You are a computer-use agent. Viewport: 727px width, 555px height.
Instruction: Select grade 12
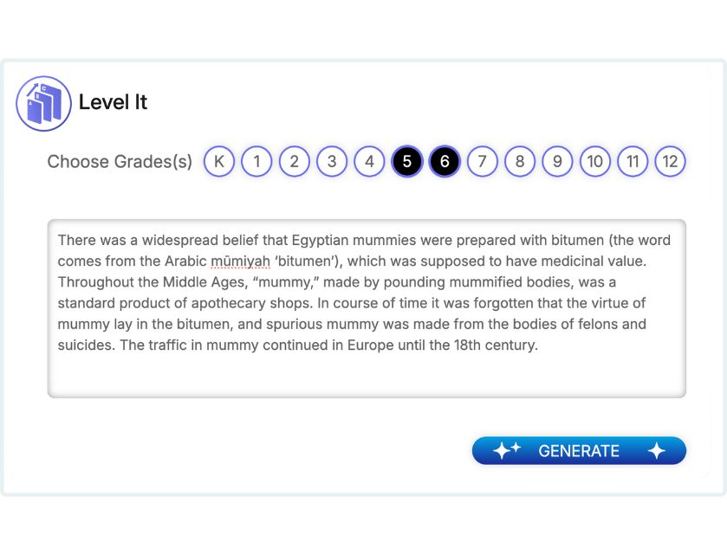coord(670,161)
